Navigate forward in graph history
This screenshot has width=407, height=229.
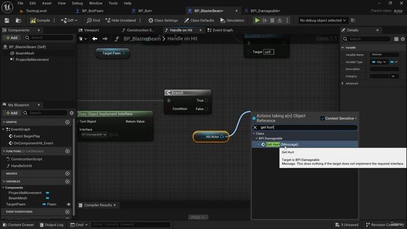[x=105, y=39]
